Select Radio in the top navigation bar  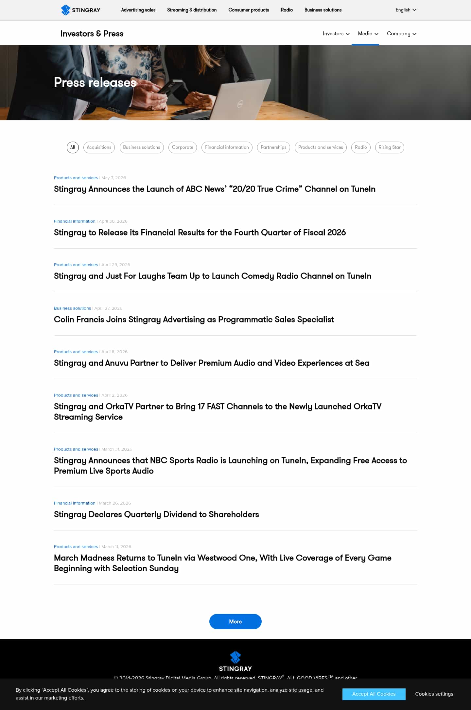(x=287, y=10)
